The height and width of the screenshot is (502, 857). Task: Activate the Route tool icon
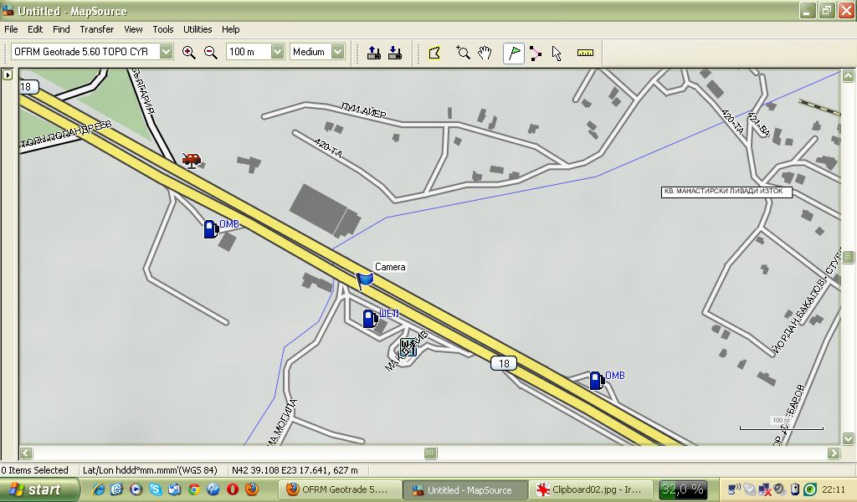535,53
